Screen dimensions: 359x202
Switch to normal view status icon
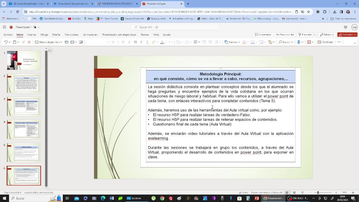click(x=287, y=193)
